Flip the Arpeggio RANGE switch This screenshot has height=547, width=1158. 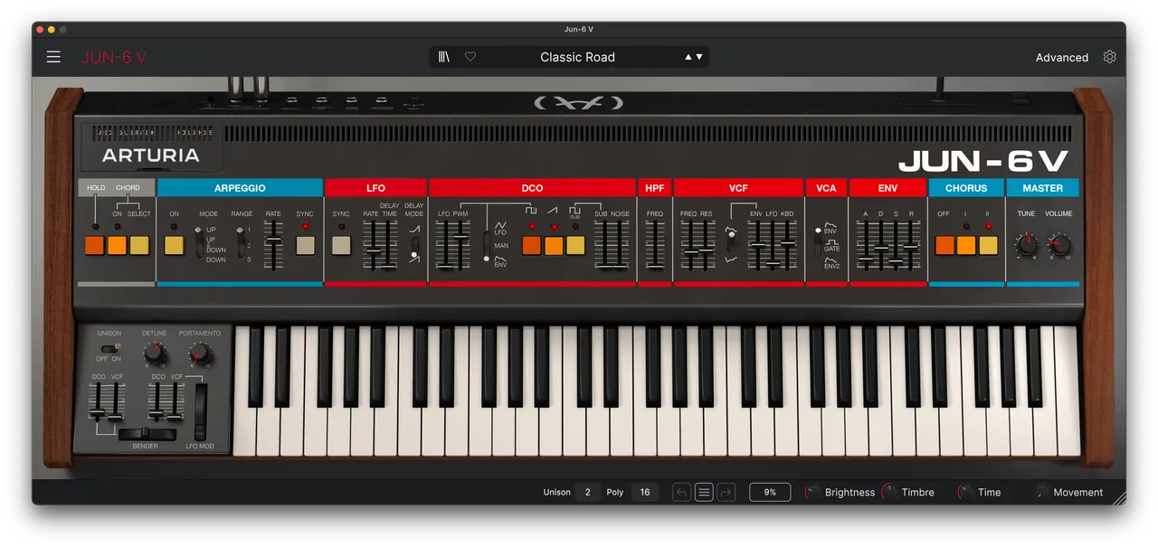(240, 242)
